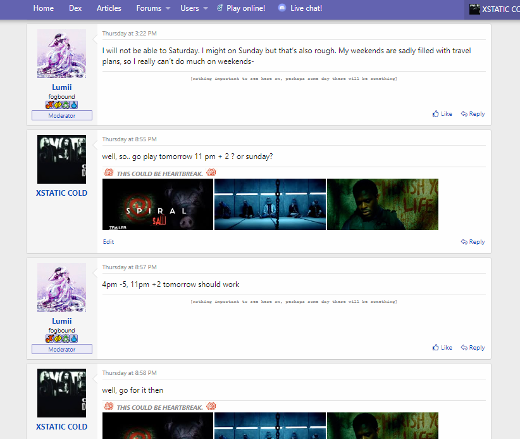Open XSTATIC COLD avatar on 8:58 PM post
The height and width of the screenshot is (439, 520).
[62, 393]
